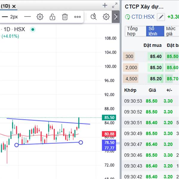Click right anchor circle of lower trendline

coord(81,143)
